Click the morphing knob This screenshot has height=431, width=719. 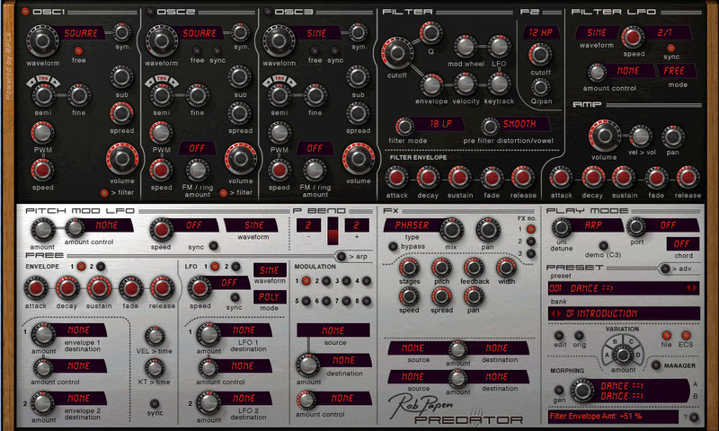coord(581,391)
